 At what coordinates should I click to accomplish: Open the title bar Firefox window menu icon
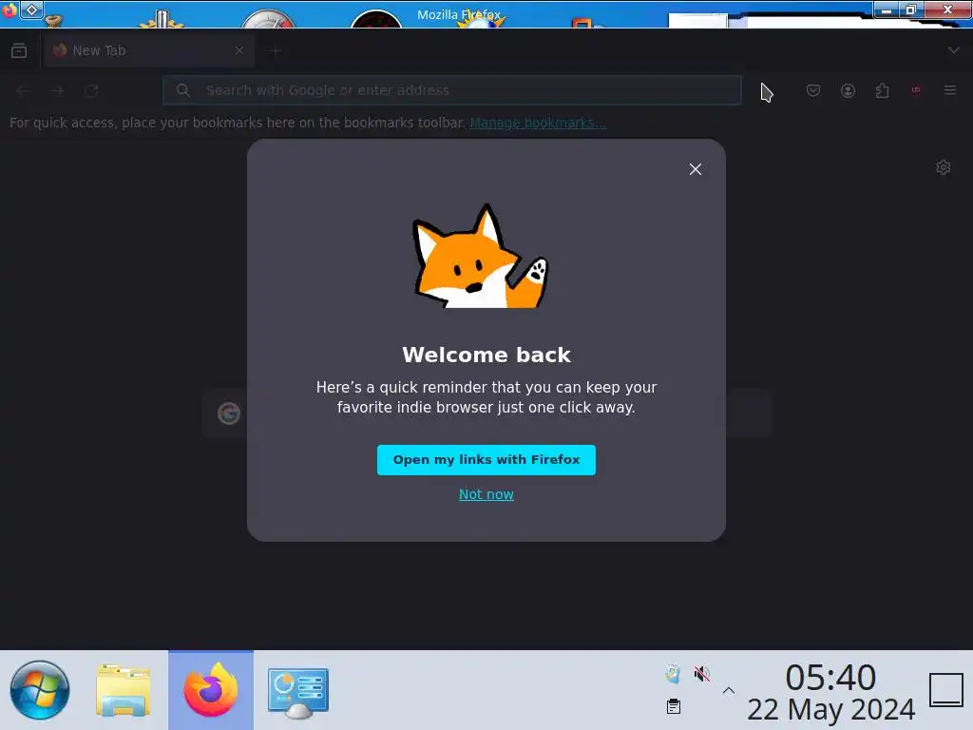(10, 10)
